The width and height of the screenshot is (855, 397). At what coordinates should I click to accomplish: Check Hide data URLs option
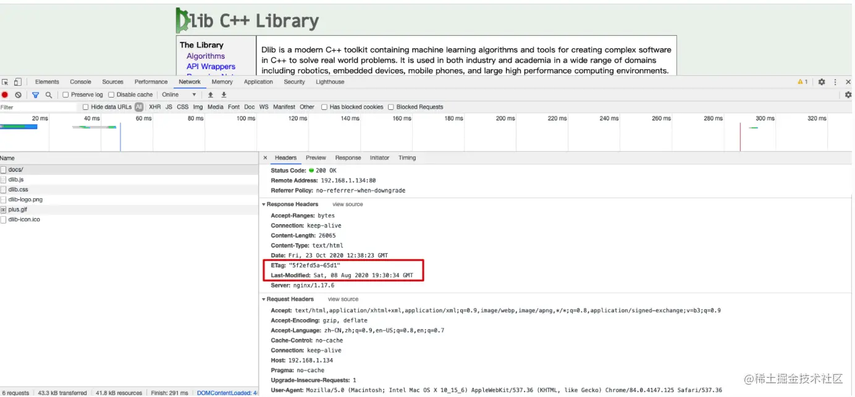pyautogui.click(x=86, y=107)
